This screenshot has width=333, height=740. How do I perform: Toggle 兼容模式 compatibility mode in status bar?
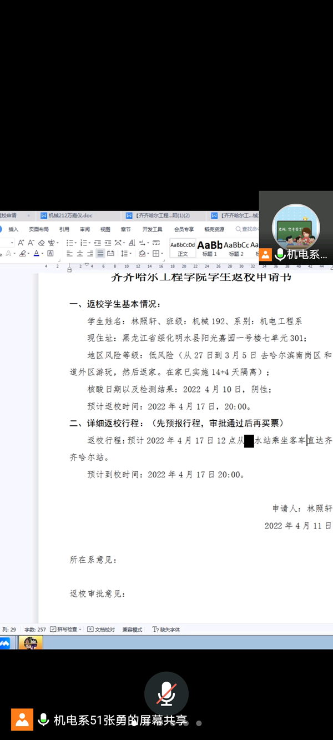(x=132, y=630)
